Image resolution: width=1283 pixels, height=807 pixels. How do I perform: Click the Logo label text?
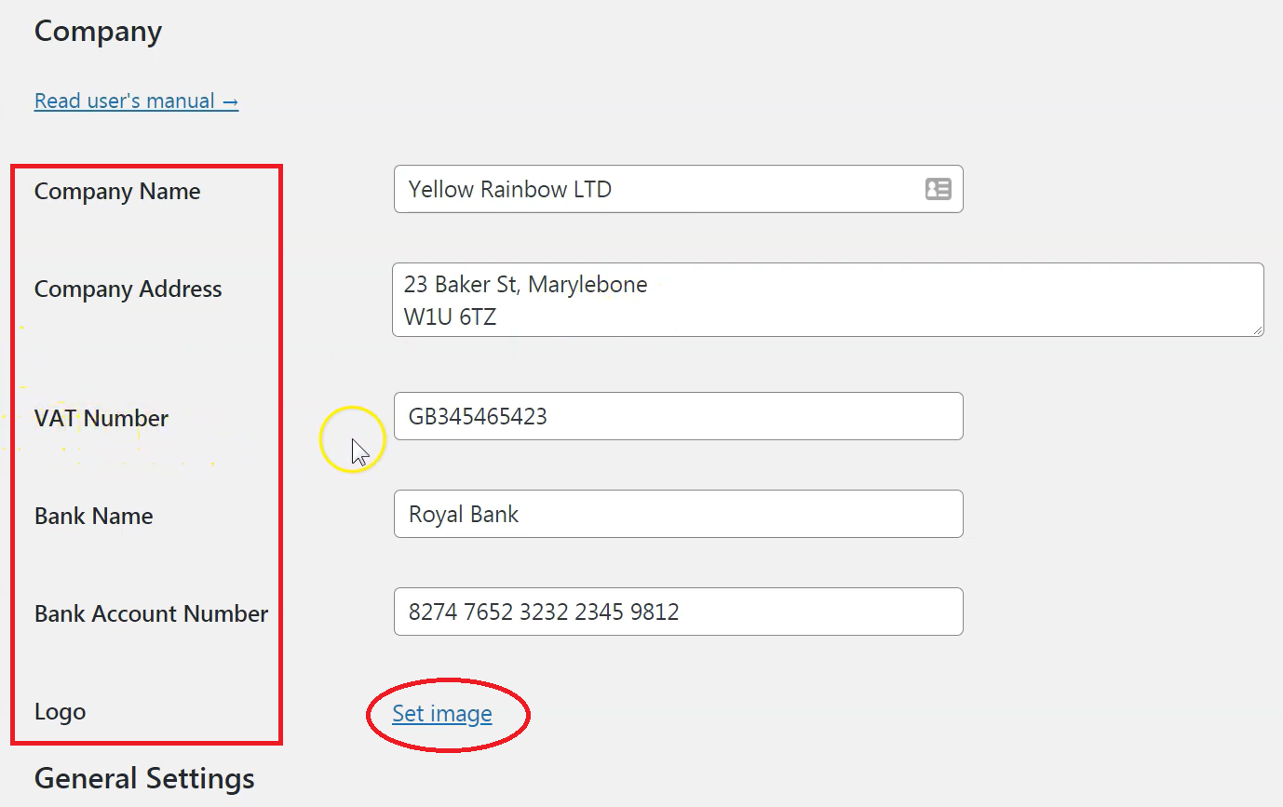click(x=60, y=712)
